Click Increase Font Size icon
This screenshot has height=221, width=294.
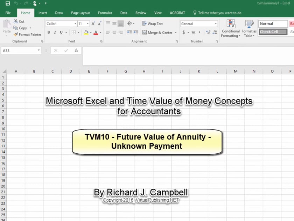tap(93, 24)
